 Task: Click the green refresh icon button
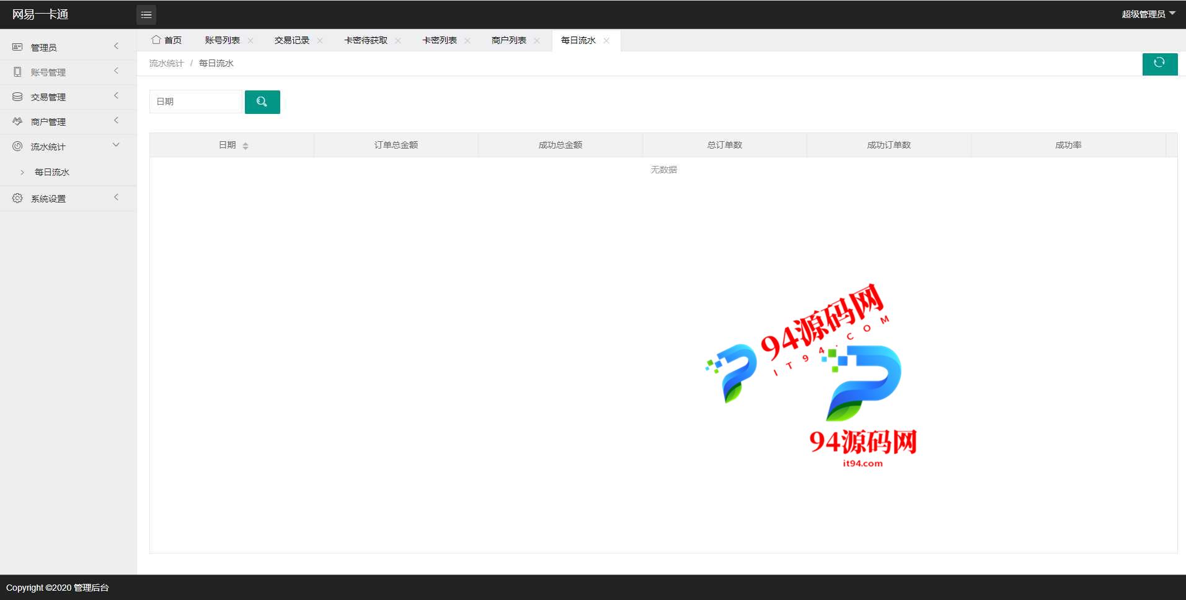[1159, 64]
